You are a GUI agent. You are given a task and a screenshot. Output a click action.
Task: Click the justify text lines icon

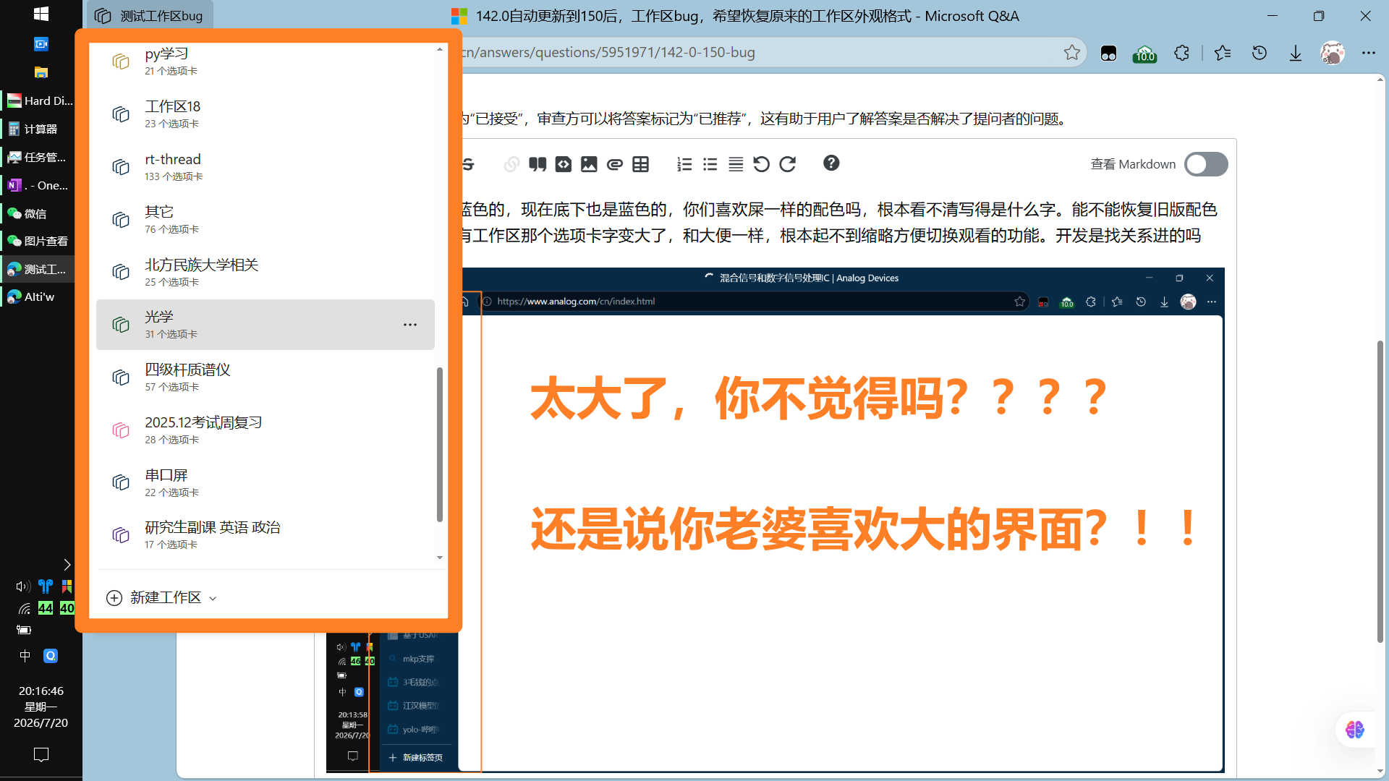(x=736, y=164)
